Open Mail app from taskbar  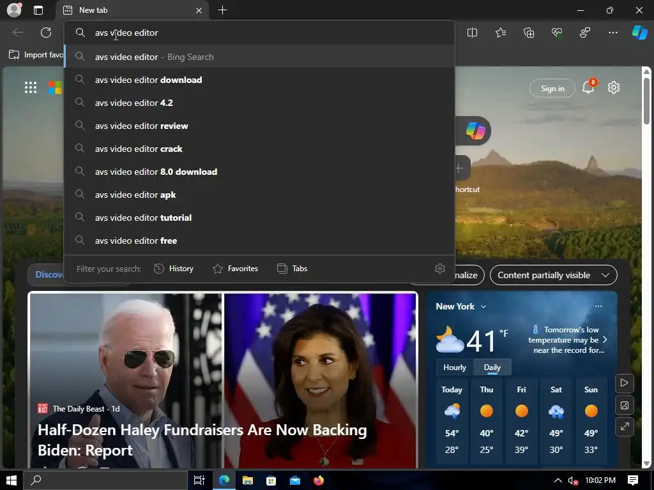coord(295,480)
